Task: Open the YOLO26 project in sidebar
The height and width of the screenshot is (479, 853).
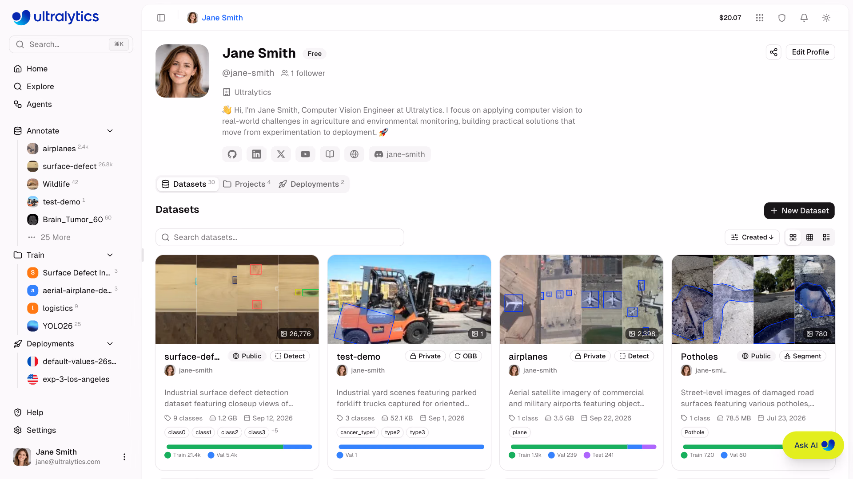Action: tap(57, 326)
